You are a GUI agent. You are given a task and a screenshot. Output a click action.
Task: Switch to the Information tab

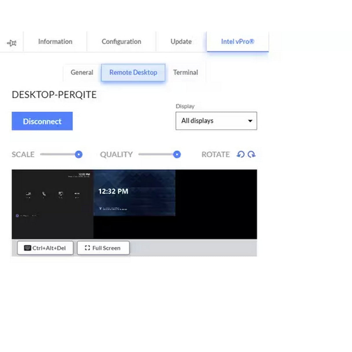[x=55, y=41]
